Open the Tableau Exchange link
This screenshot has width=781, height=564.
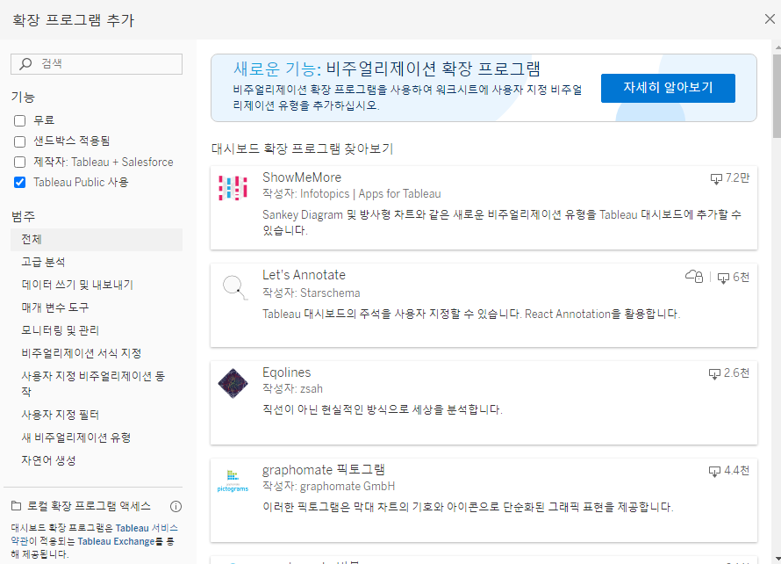pyautogui.click(x=116, y=541)
